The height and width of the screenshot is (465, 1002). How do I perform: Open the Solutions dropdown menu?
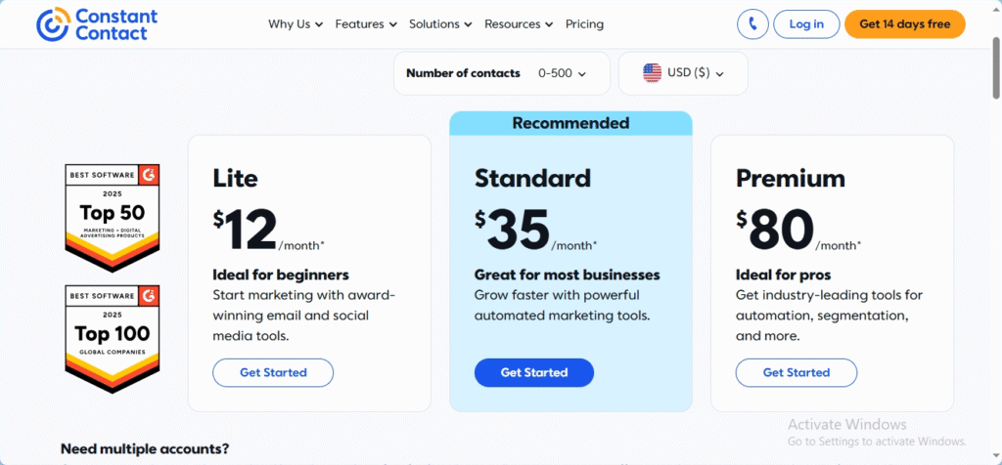click(x=440, y=24)
